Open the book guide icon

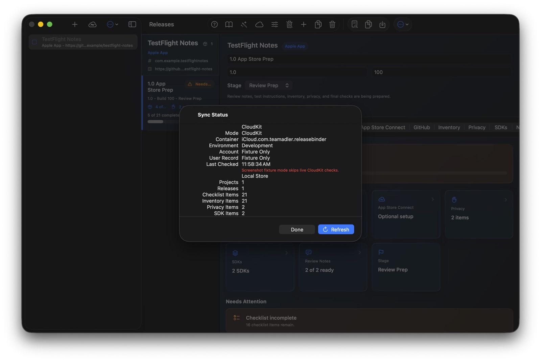pos(229,24)
